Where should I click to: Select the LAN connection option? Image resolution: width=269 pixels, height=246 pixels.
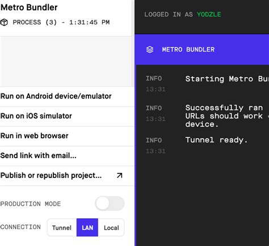click(87, 227)
